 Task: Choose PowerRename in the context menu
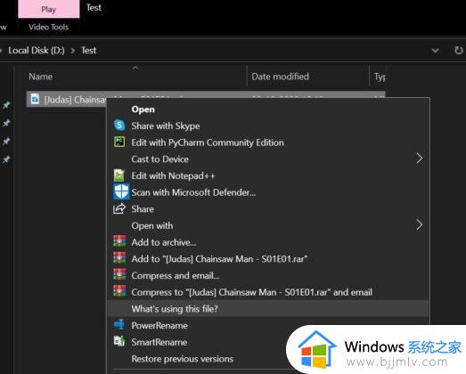159,326
